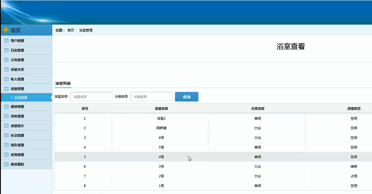Select the 浴室1 table cell

(x=161, y=118)
